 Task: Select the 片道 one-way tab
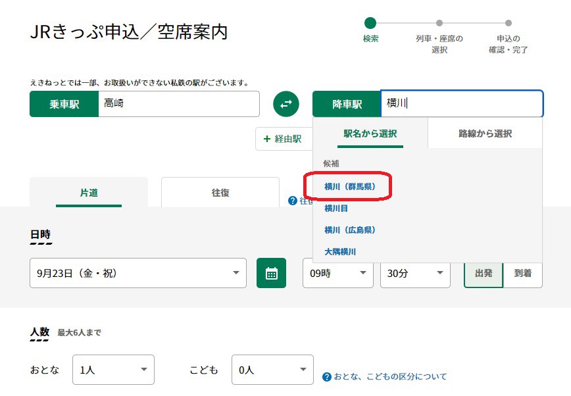click(x=89, y=192)
